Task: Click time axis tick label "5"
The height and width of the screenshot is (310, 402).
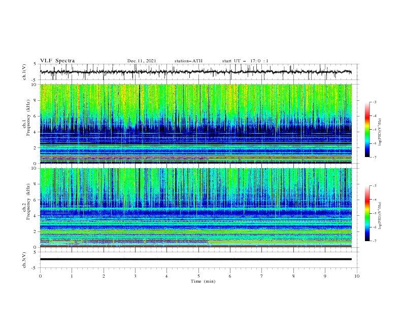Action: (198, 276)
